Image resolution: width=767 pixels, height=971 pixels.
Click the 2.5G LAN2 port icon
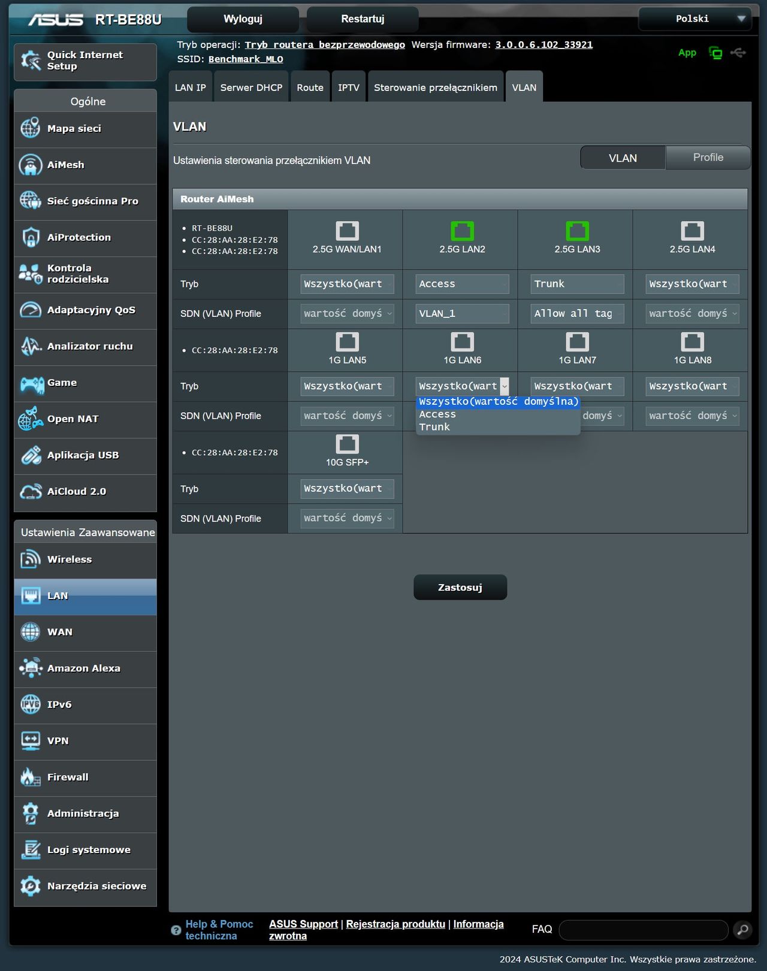(x=462, y=231)
